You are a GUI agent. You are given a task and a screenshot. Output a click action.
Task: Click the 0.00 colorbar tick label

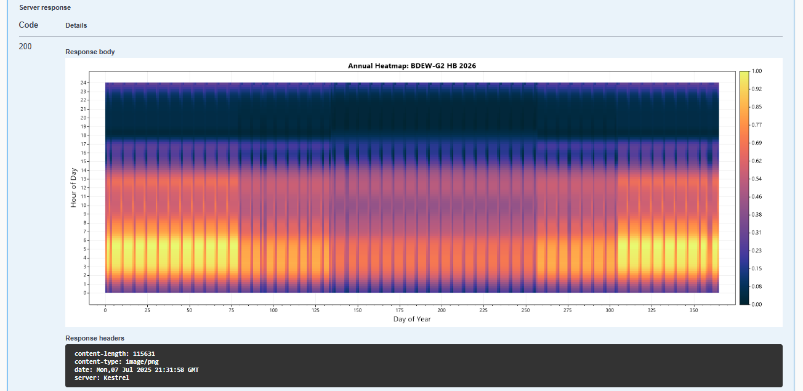757,304
